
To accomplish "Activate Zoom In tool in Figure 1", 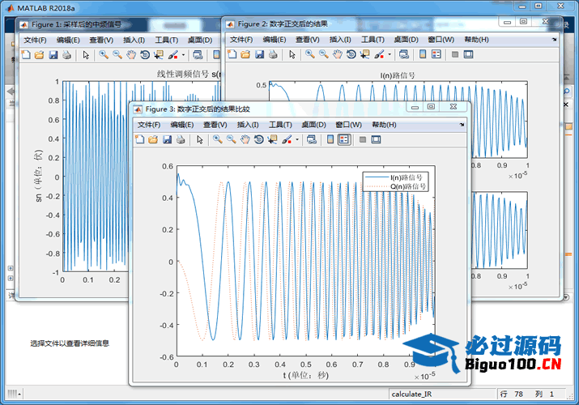I will click(x=104, y=55).
